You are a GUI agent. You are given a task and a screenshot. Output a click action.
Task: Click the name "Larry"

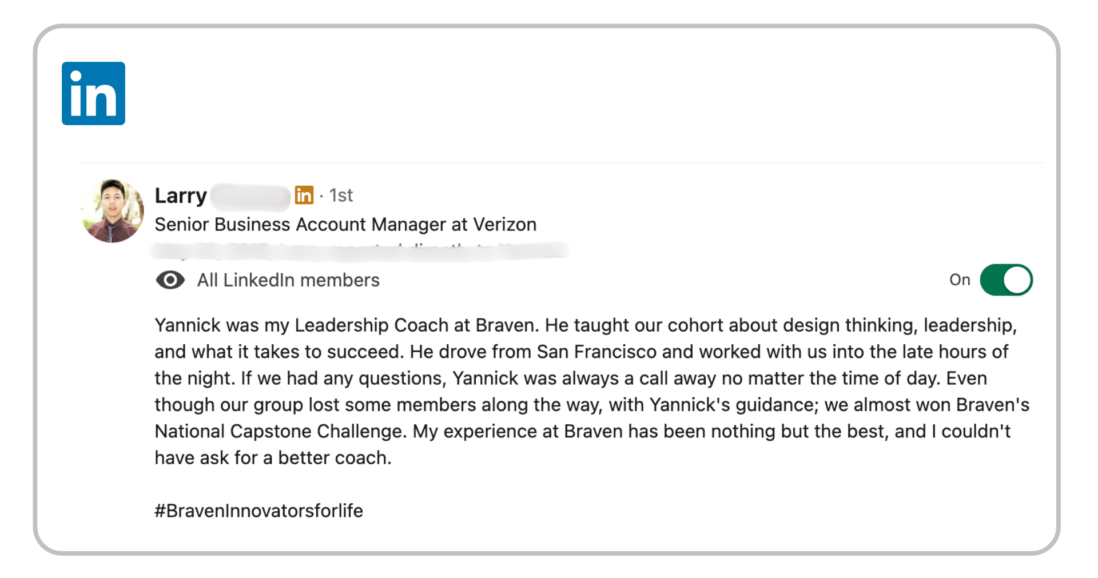(x=180, y=196)
